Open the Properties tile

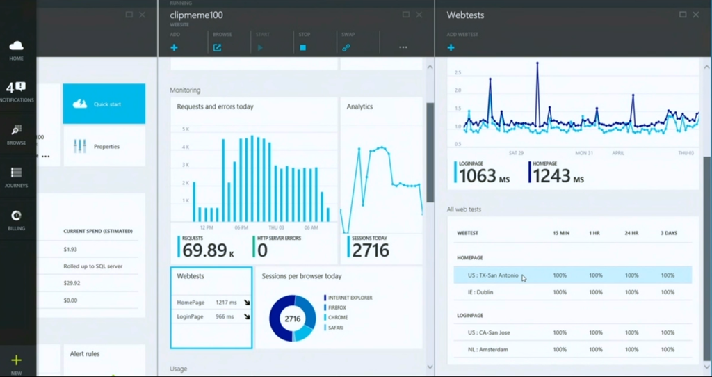[104, 147]
